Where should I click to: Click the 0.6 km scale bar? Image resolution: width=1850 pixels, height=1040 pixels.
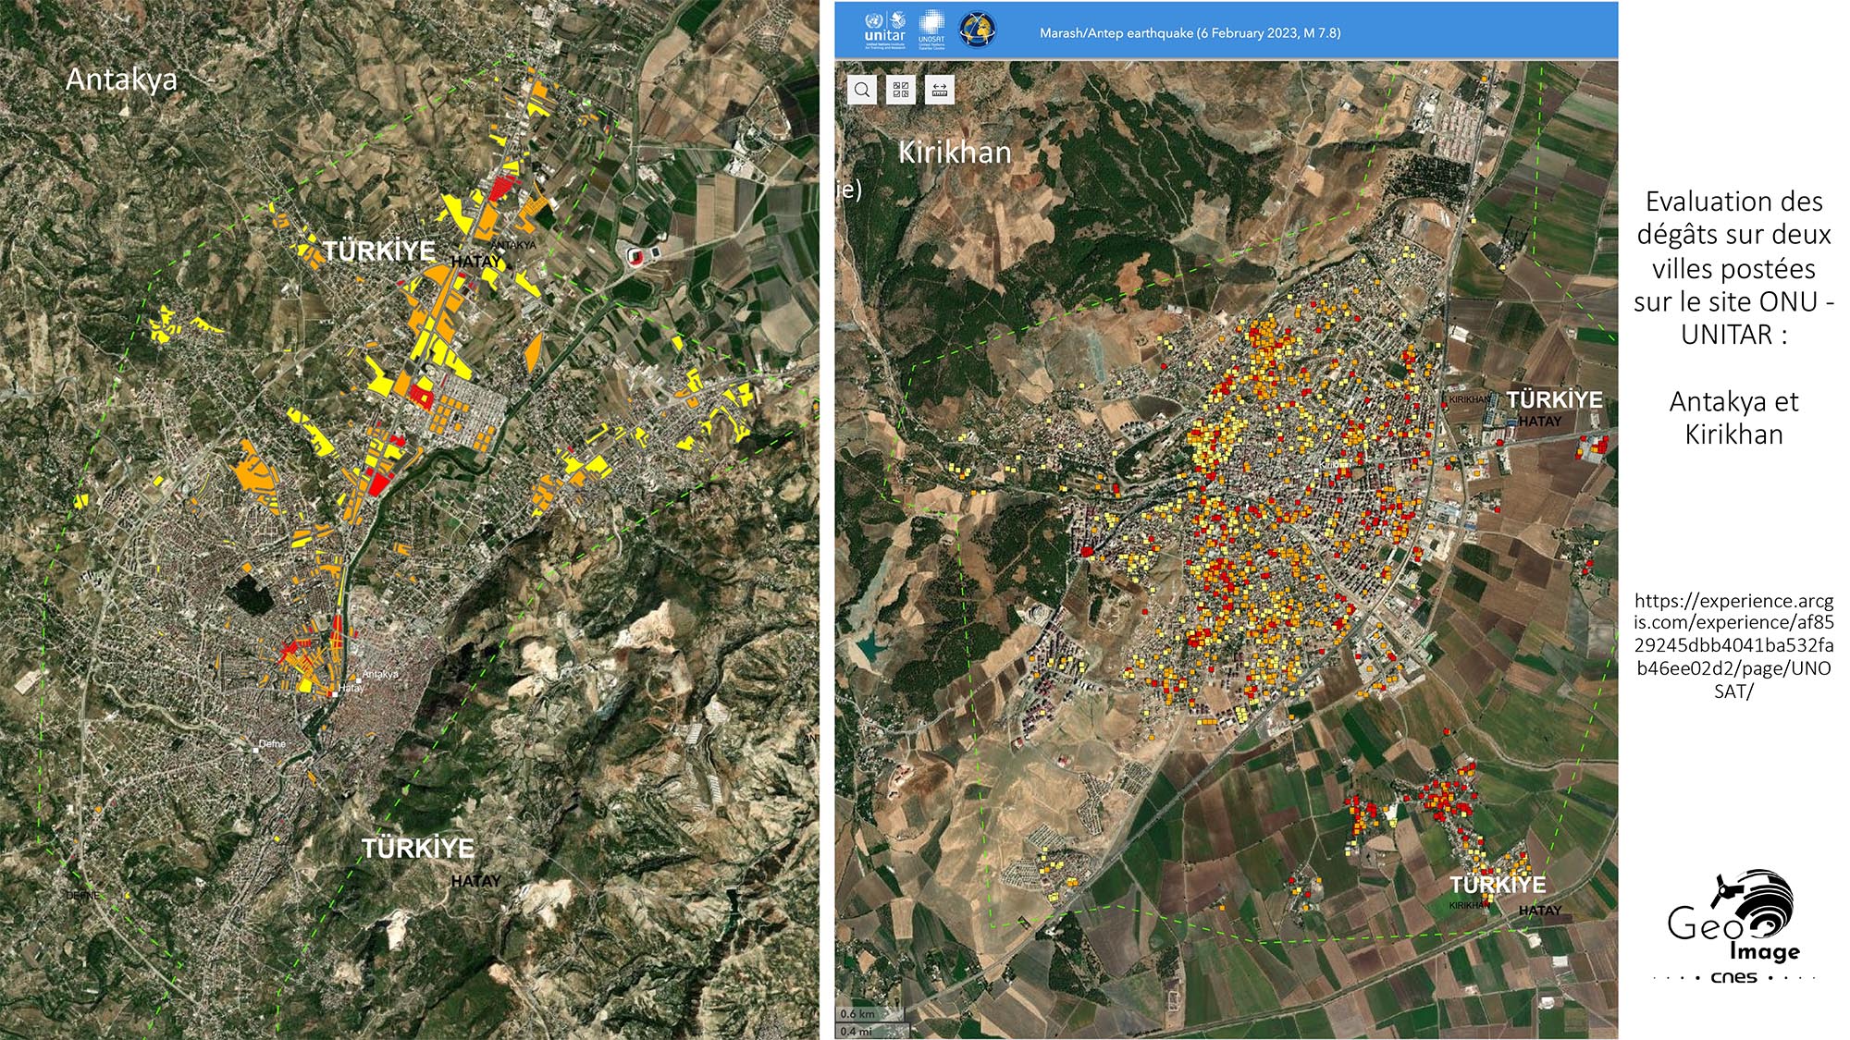click(861, 1014)
